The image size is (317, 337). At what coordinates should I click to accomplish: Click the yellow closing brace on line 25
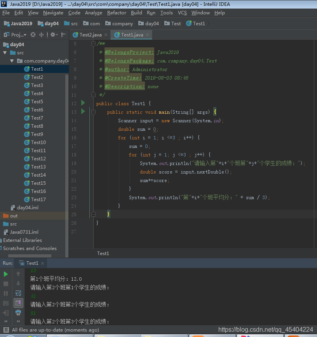(x=108, y=214)
